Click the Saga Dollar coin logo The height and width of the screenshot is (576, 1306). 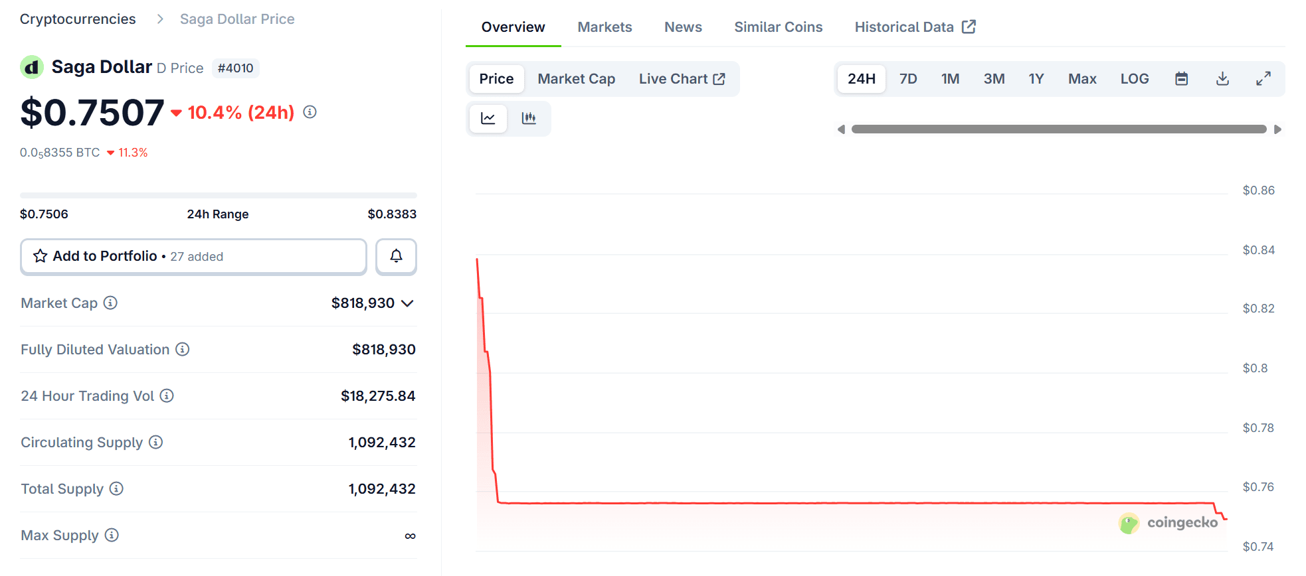tap(32, 68)
